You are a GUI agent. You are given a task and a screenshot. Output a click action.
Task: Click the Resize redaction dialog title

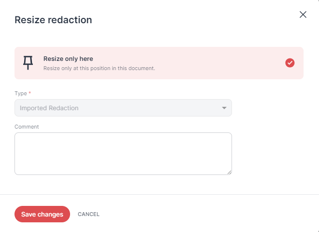53,20
